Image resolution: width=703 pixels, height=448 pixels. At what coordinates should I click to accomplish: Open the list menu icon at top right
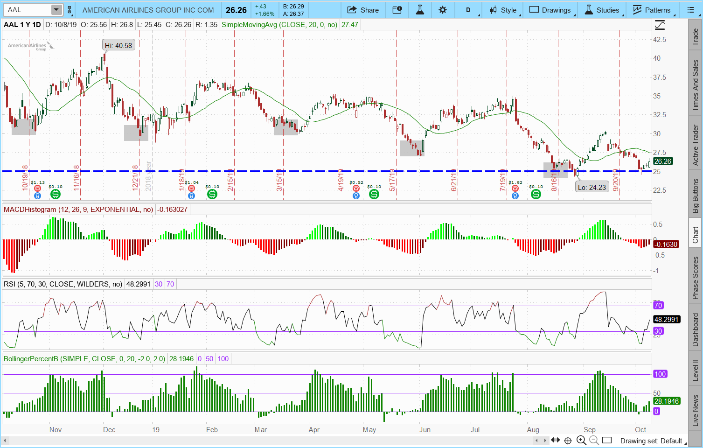tap(691, 10)
